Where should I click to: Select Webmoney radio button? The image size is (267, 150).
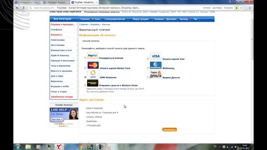(148, 68)
